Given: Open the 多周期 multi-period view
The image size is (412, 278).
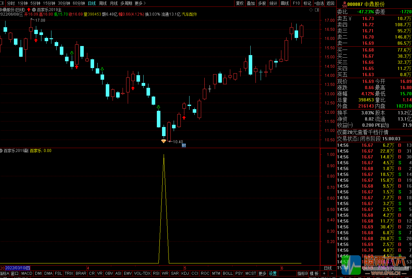Looking at the screenshot, I should [x=126, y=3].
